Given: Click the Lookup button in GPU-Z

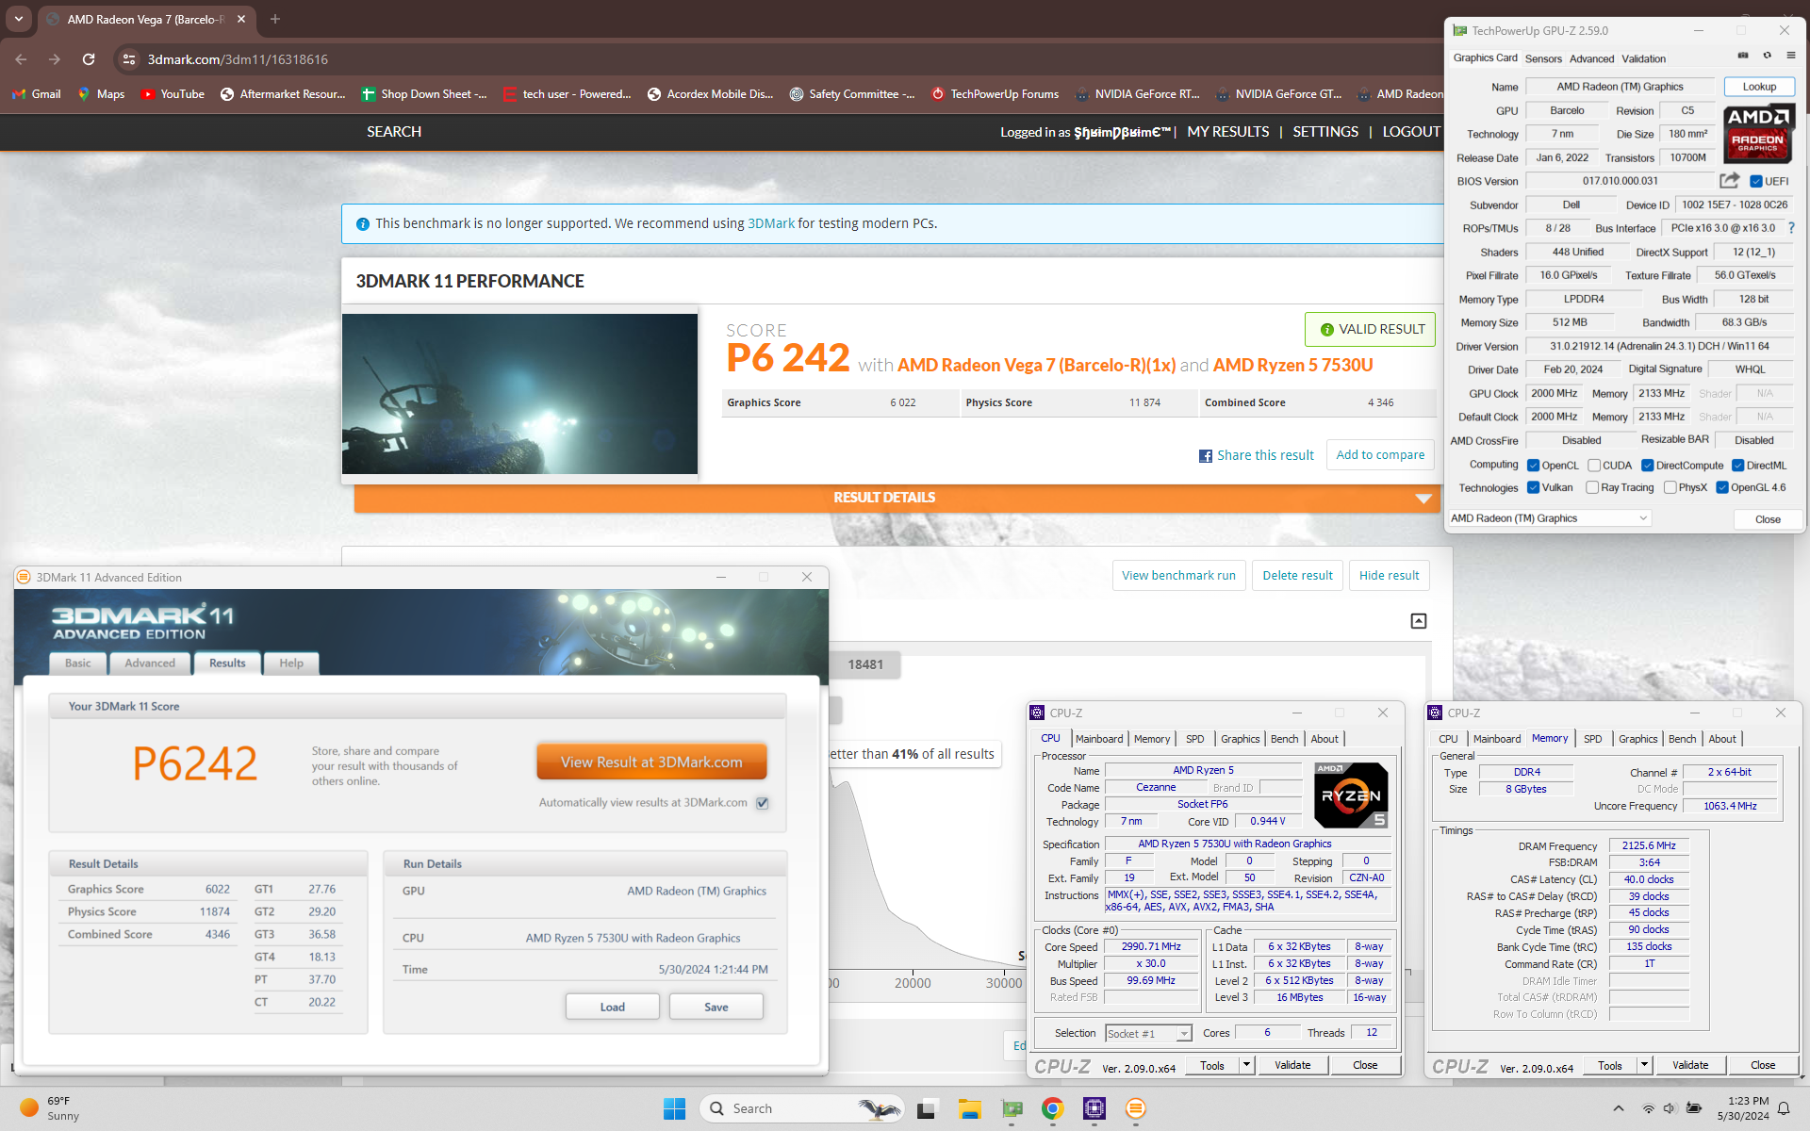Looking at the screenshot, I should coord(1759,87).
